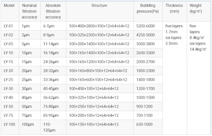This screenshot has height=136, width=212.
Task: Click the 110-120μm absolute accuracy cell
Action: [x=49, y=127]
